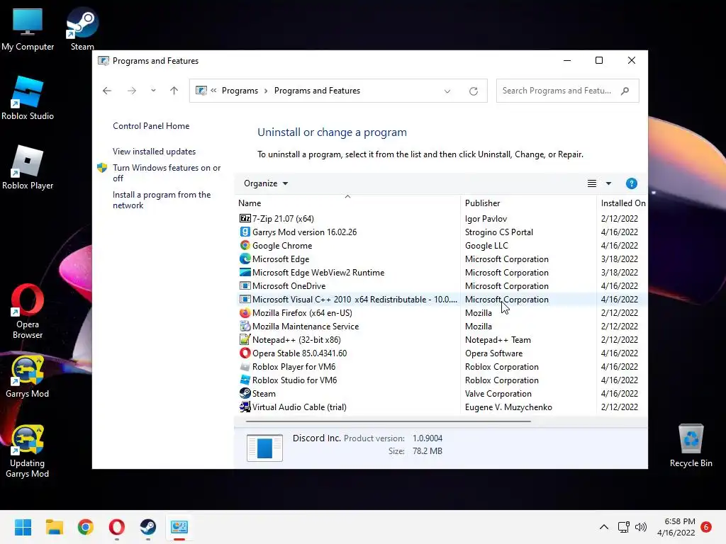The height and width of the screenshot is (544, 726).
Task: Select Updating Garrys Mod desktop icon
Action: point(28,451)
